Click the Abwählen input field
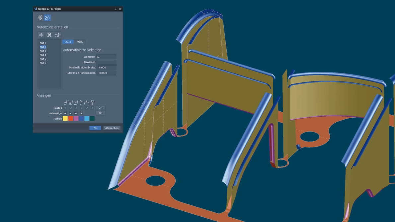The image size is (395, 222). pos(106,62)
